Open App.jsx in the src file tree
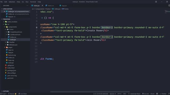The height and width of the screenshot is (95, 170). pos(11,53)
